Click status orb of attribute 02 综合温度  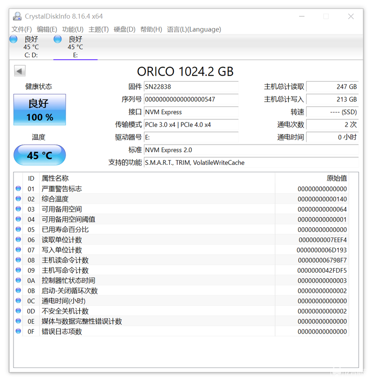(18, 199)
